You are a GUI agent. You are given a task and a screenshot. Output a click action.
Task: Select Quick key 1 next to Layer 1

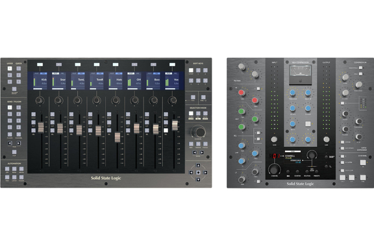point(19,69)
